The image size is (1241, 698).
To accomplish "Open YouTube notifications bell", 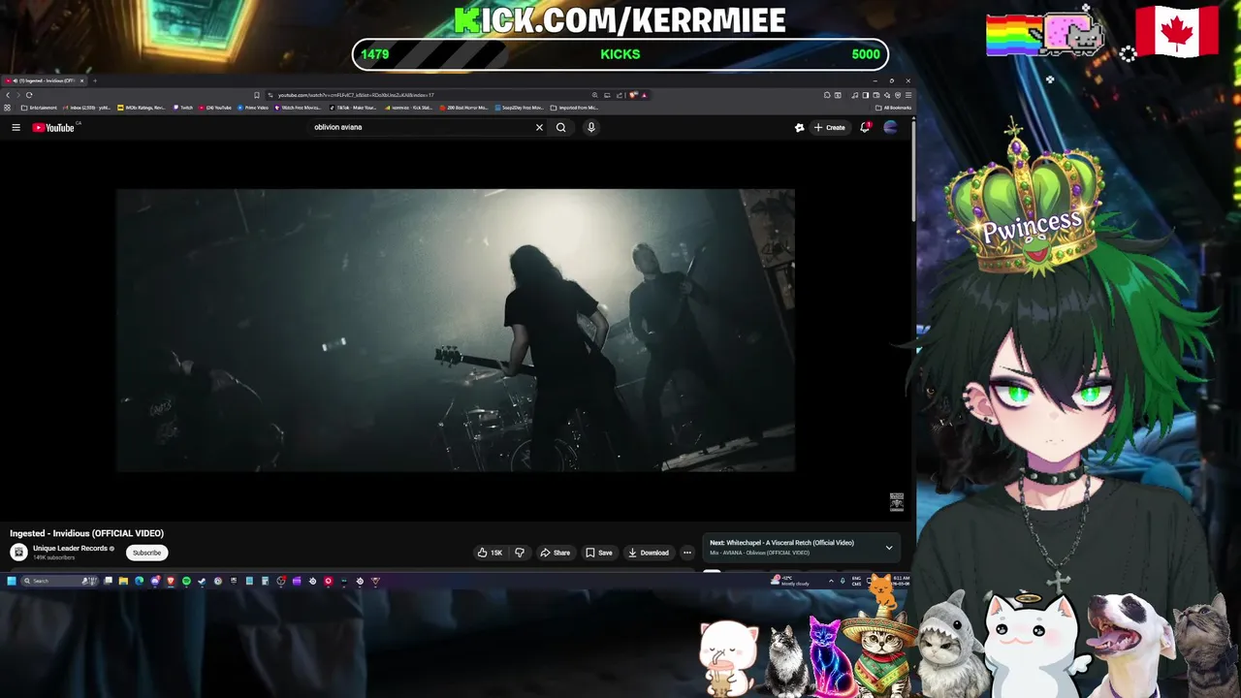I will [865, 127].
